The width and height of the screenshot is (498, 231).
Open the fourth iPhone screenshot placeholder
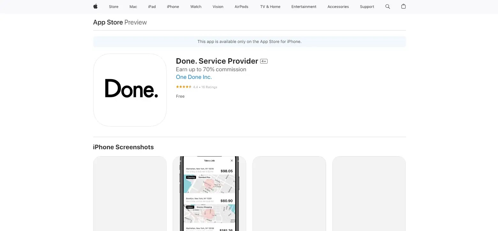pyautogui.click(x=369, y=193)
